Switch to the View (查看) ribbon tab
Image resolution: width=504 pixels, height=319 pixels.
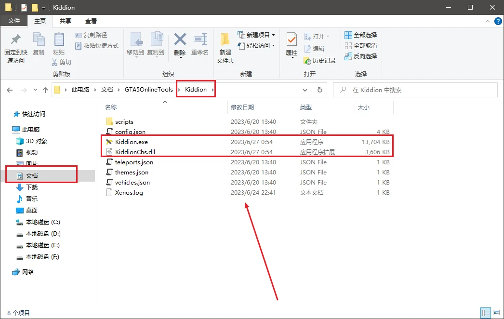pos(91,21)
